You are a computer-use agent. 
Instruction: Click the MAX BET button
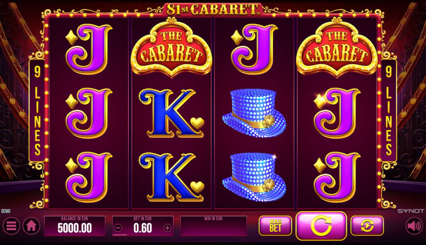pos(275,226)
